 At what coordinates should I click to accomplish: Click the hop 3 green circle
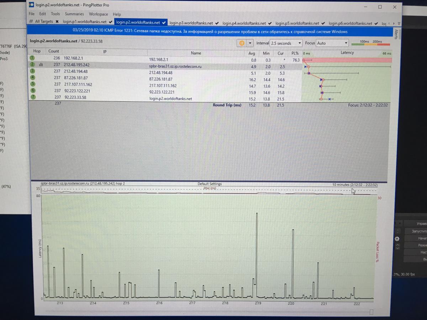(x=32, y=71)
